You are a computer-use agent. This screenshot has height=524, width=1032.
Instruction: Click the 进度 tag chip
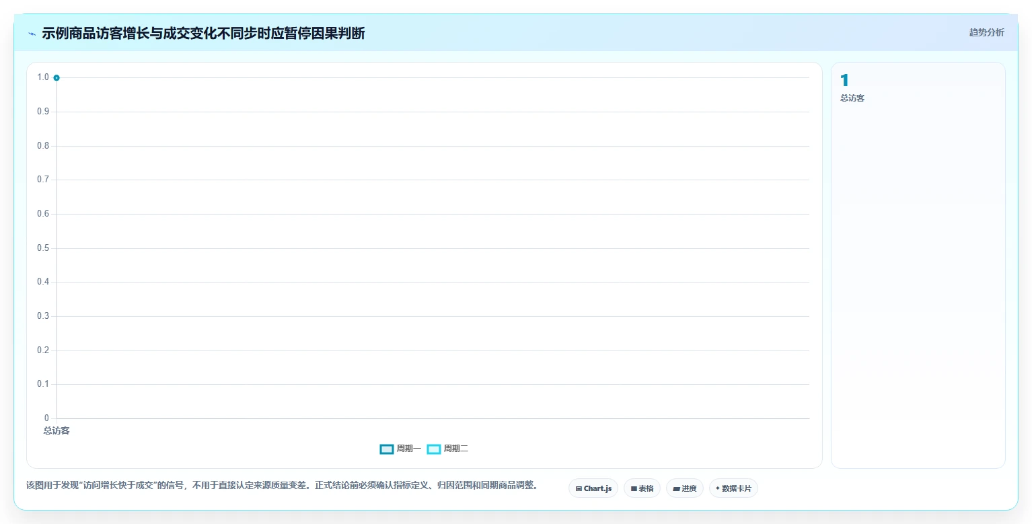pyautogui.click(x=685, y=488)
